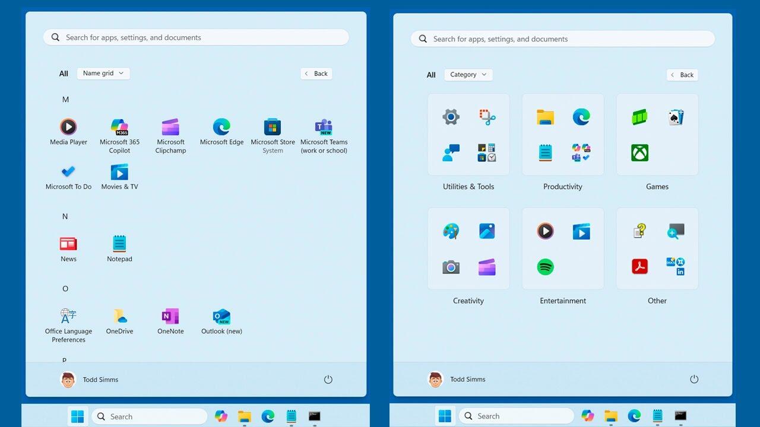Focus the left Start menu search field
The height and width of the screenshot is (427, 760).
[196, 37]
